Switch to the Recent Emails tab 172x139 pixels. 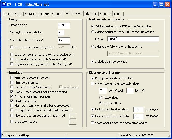click(13, 14)
